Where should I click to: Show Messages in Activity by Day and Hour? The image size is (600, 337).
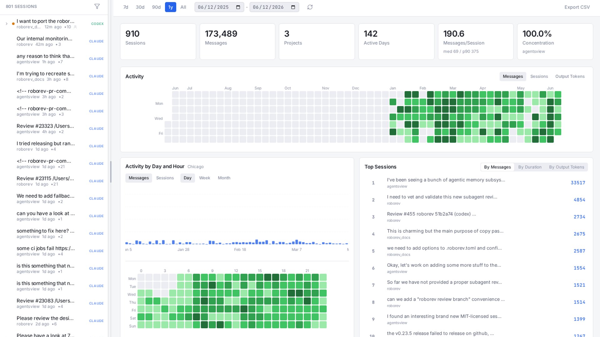pyautogui.click(x=139, y=178)
